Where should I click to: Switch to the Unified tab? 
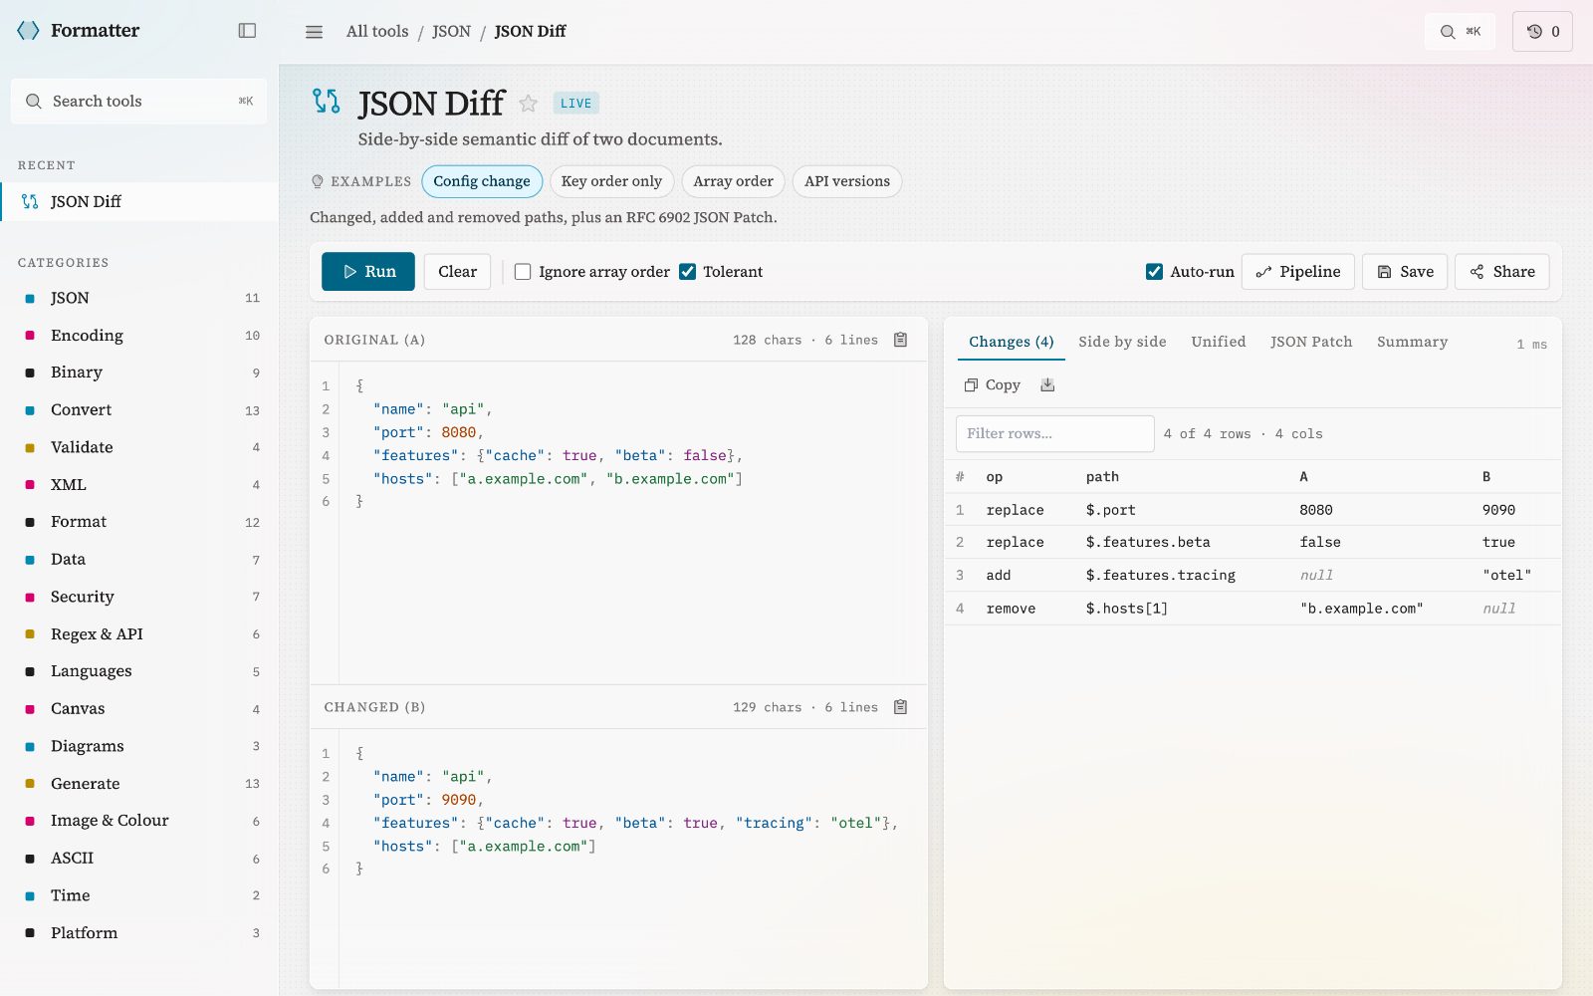[x=1219, y=342]
